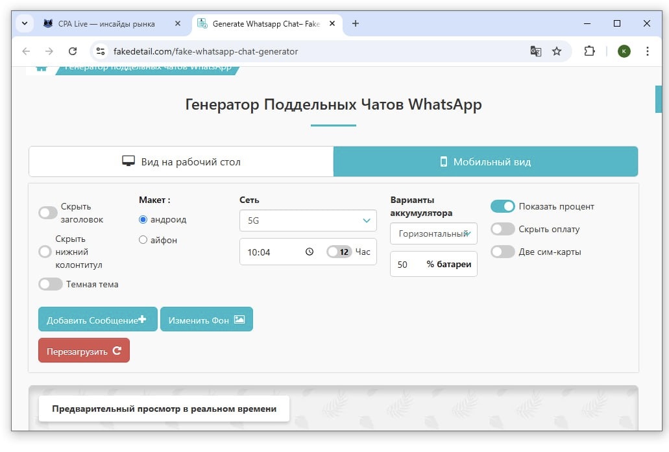This screenshot has width=669, height=452.
Task: Toggle 'Скрыть нижний колонтитул' switch
Action: (x=45, y=252)
